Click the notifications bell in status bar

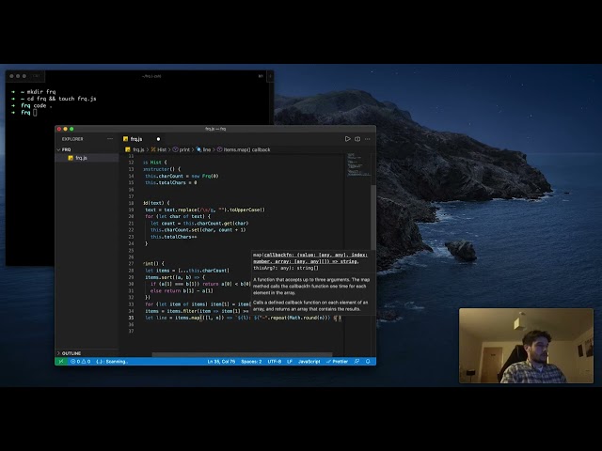pos(368,361)
